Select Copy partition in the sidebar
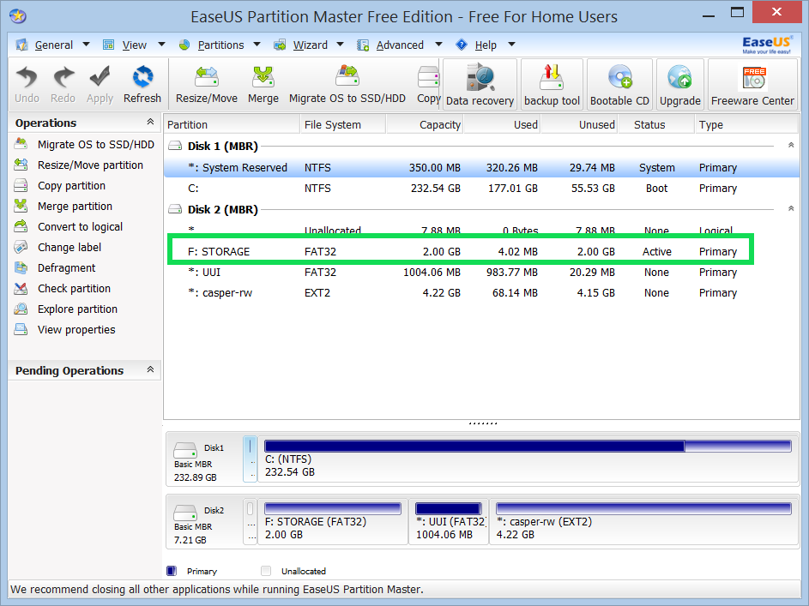 [x=60, y=185]
